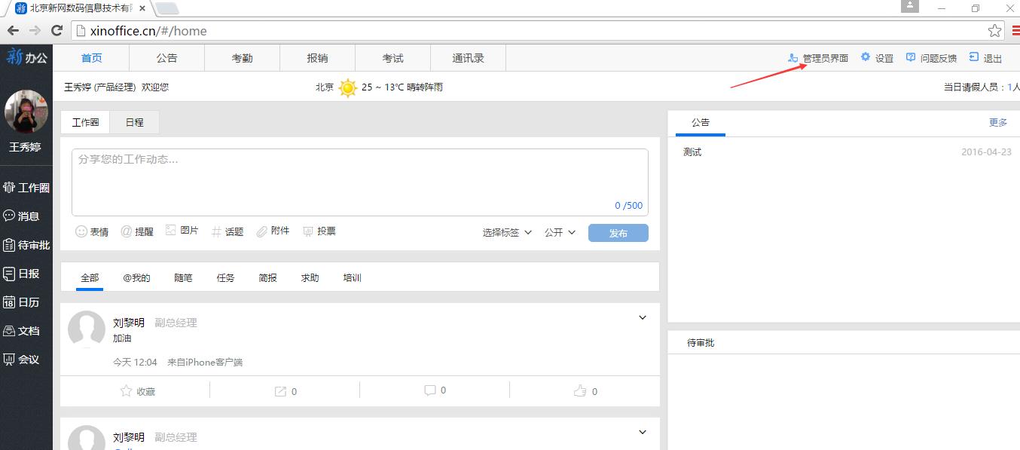Switch to the 日程 tab
The width and height of the screenshot is (1020, 450).
tap(134, 122)
